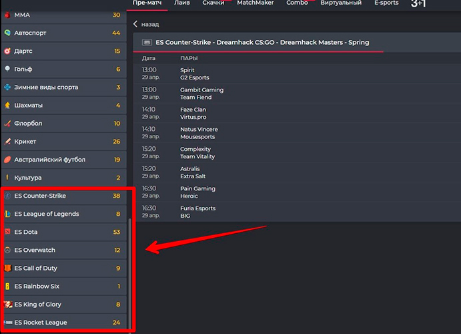Viewport: 461px width, 334px height.
Task: Click the ES King of Glory icon
Action: click(x=8, y=305)
